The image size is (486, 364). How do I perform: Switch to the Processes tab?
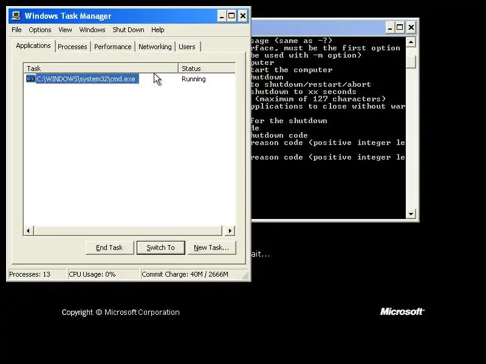pos(72,47)
